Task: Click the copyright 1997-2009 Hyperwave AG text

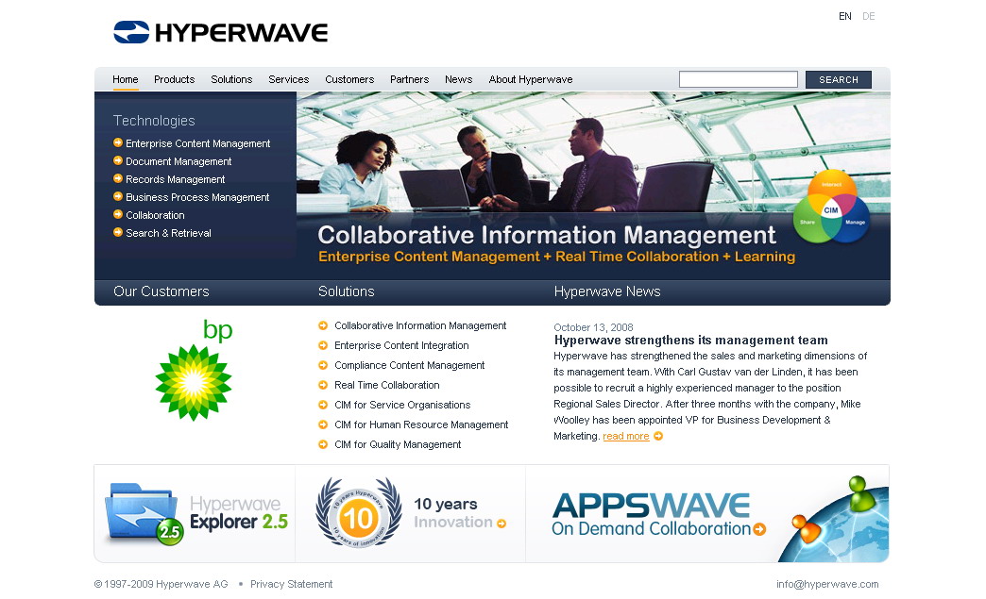Action: (x=161, y=584)
